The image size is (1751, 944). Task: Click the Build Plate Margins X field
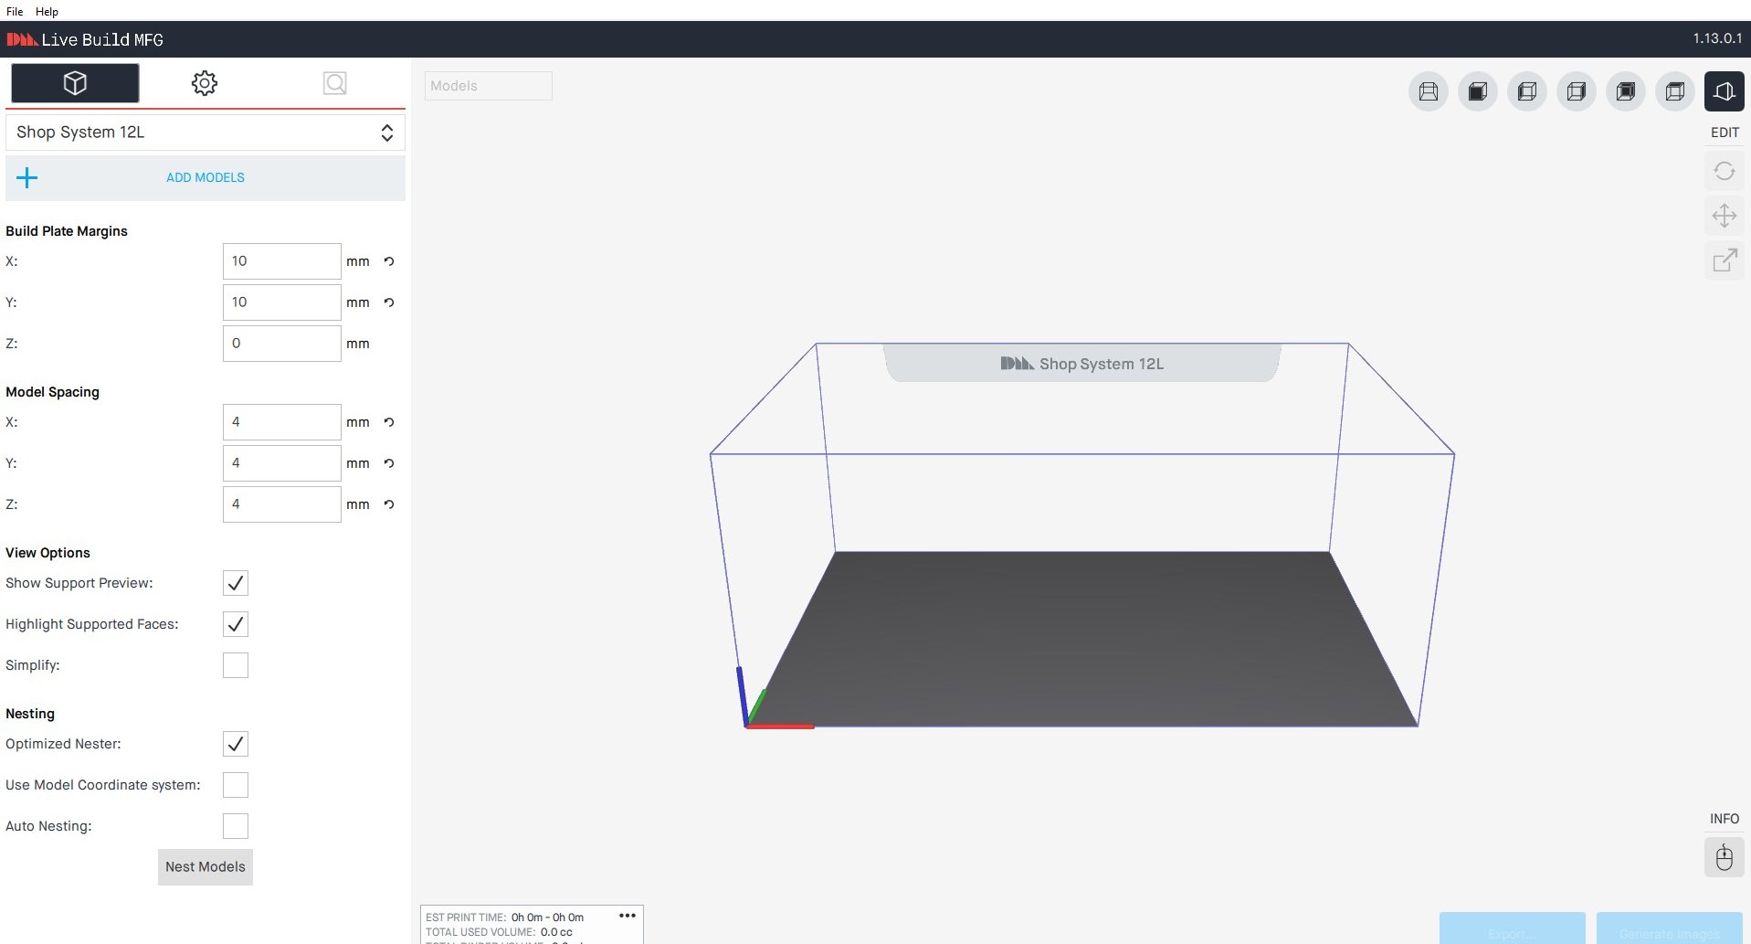pos(282,261)
